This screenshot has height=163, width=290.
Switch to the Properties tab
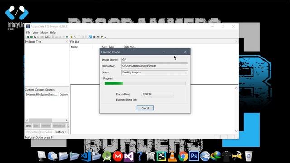tap(32, 132)
